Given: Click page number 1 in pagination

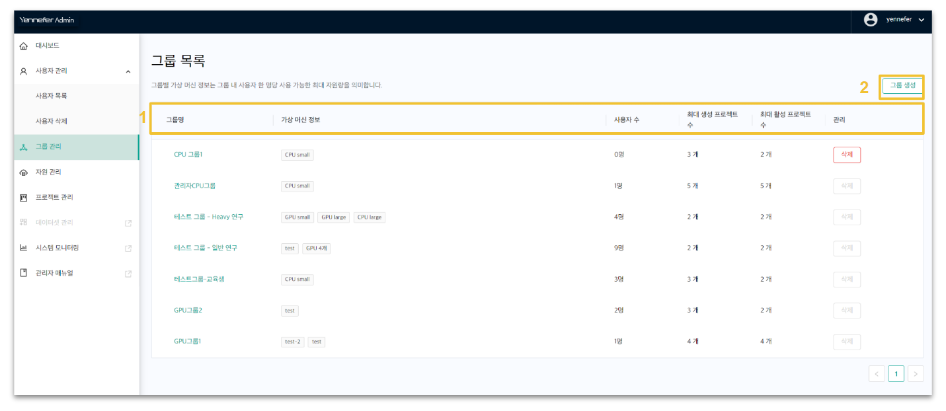Looking at the screenshot, I should [x=896, y=374].
